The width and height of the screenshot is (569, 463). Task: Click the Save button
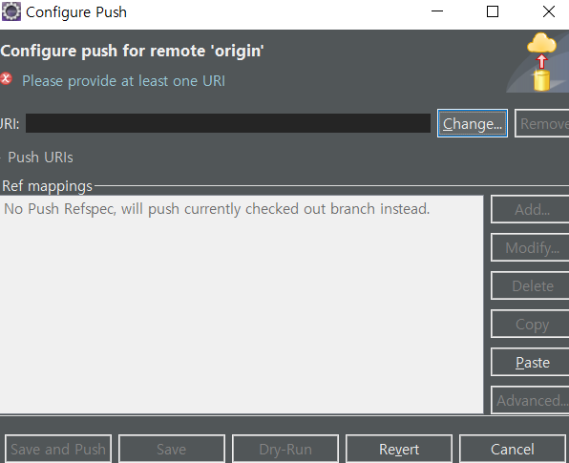[172, 450]
